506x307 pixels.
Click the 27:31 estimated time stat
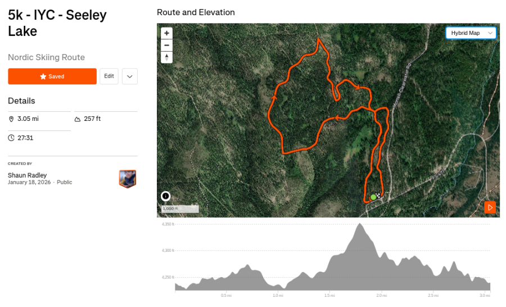pos(25,138)
